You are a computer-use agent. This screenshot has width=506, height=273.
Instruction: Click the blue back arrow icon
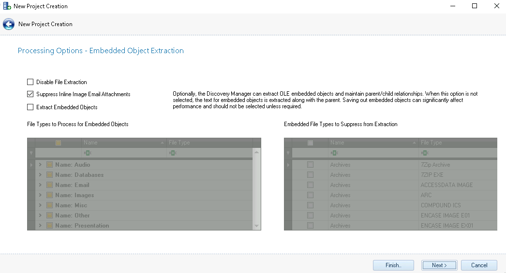pos(8,24)
